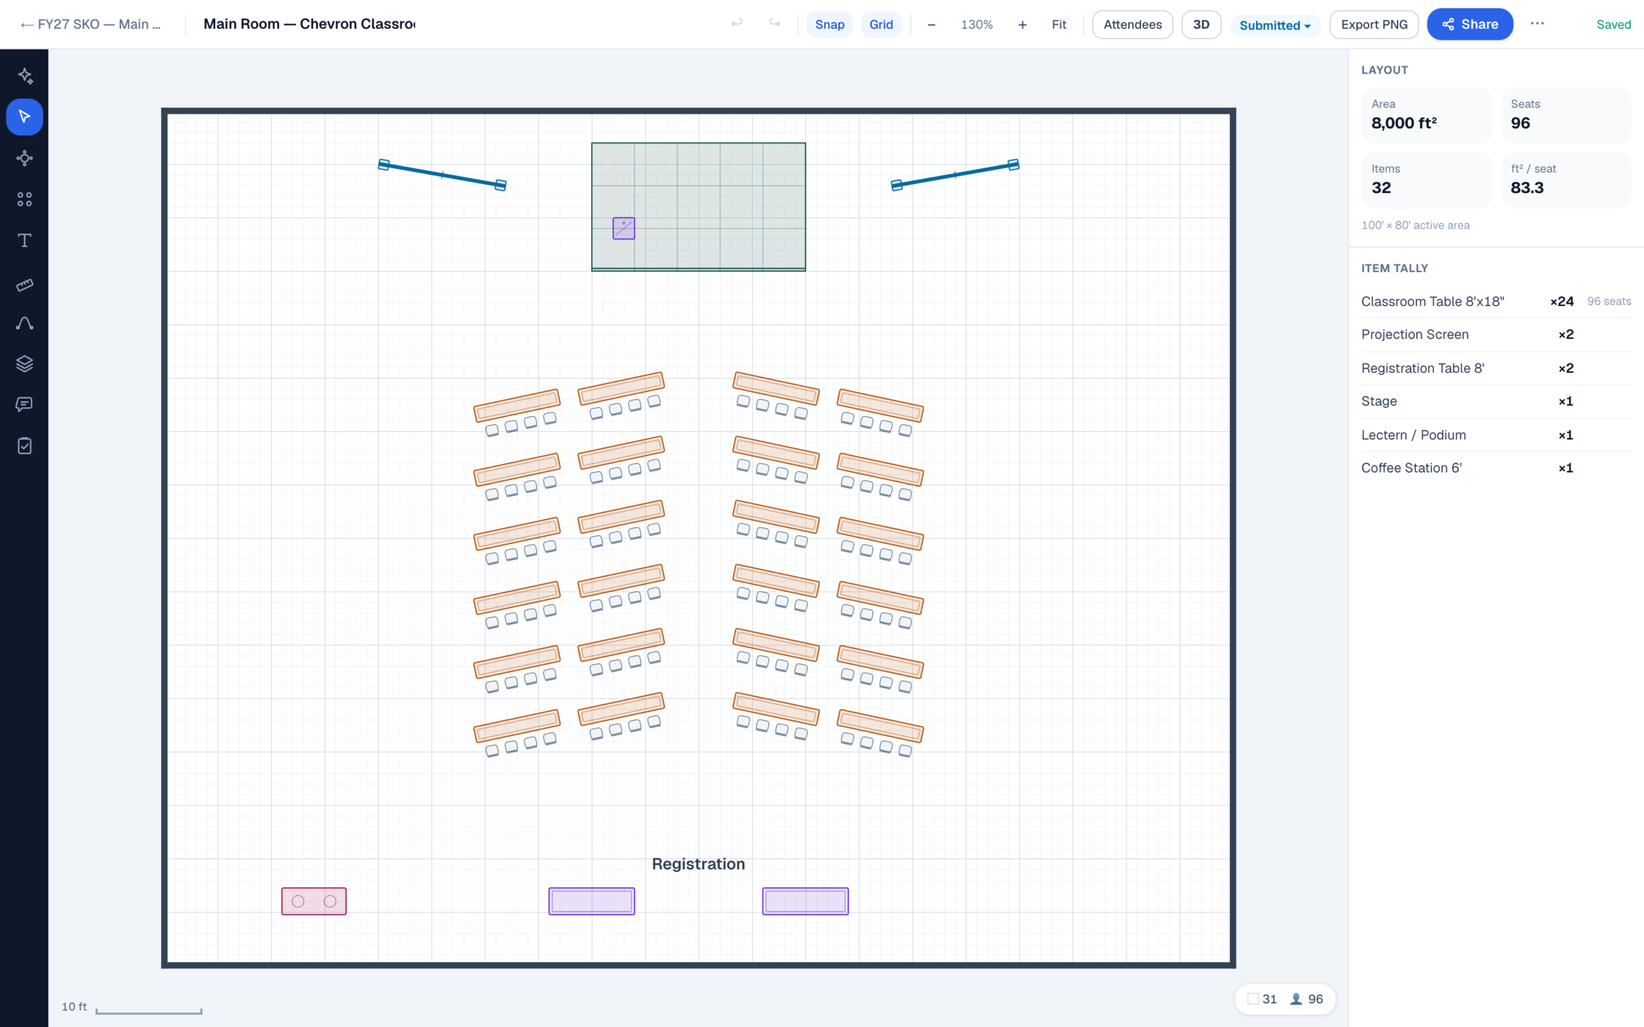Click the Registration text label
The width and height of the screenshot is (1644, 1027).
pyautogui.click(x=698, y=864)
